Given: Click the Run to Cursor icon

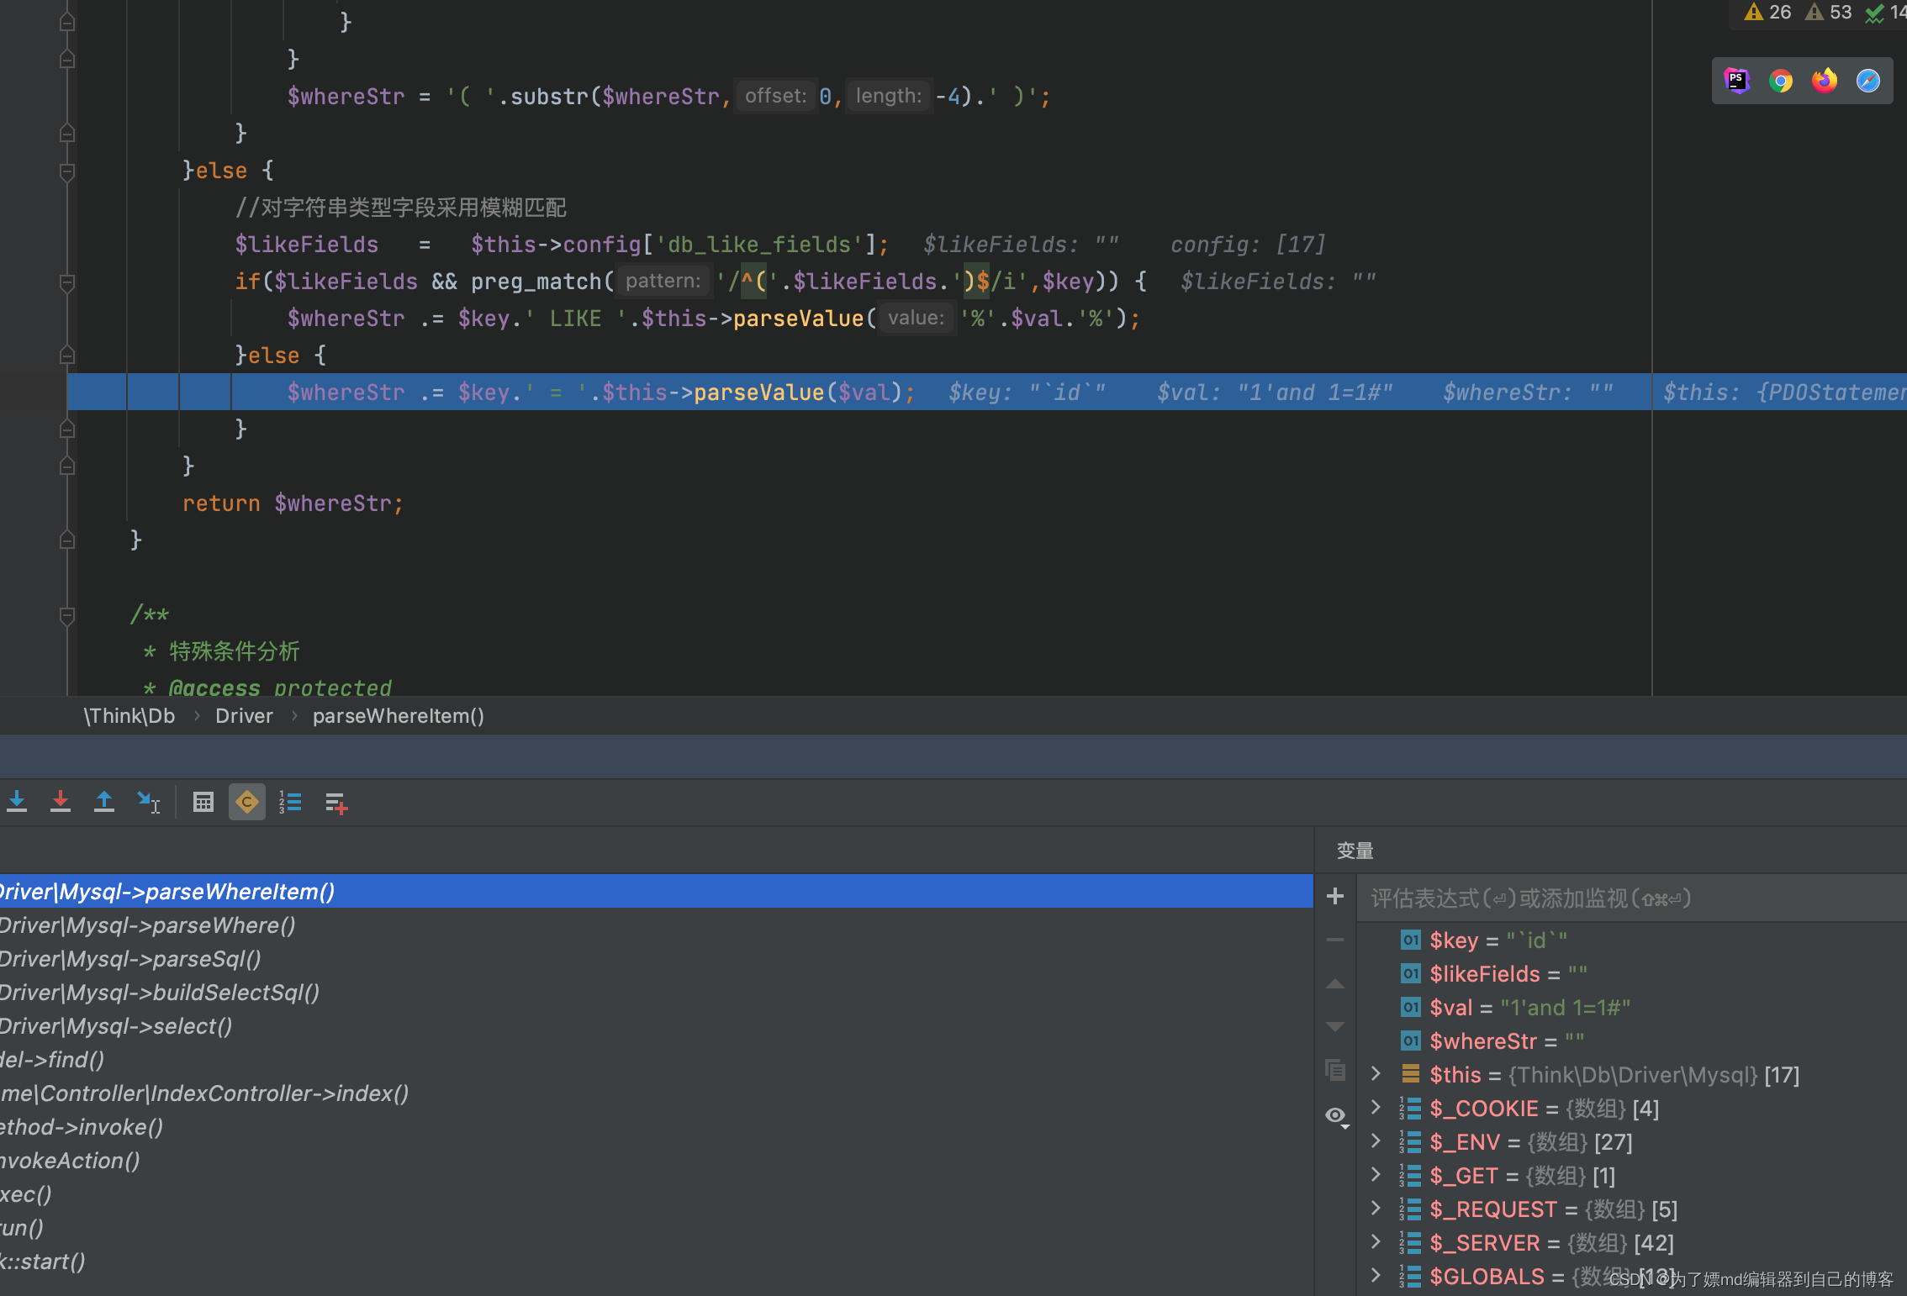Looking at the screenshot, I should pyautogui.click(x=148, y=802).
